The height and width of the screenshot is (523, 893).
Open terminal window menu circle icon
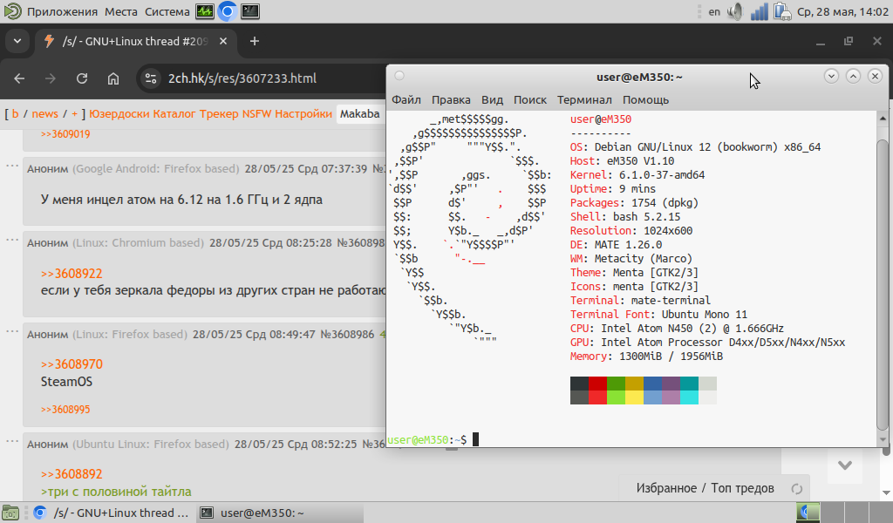(399, 76)
